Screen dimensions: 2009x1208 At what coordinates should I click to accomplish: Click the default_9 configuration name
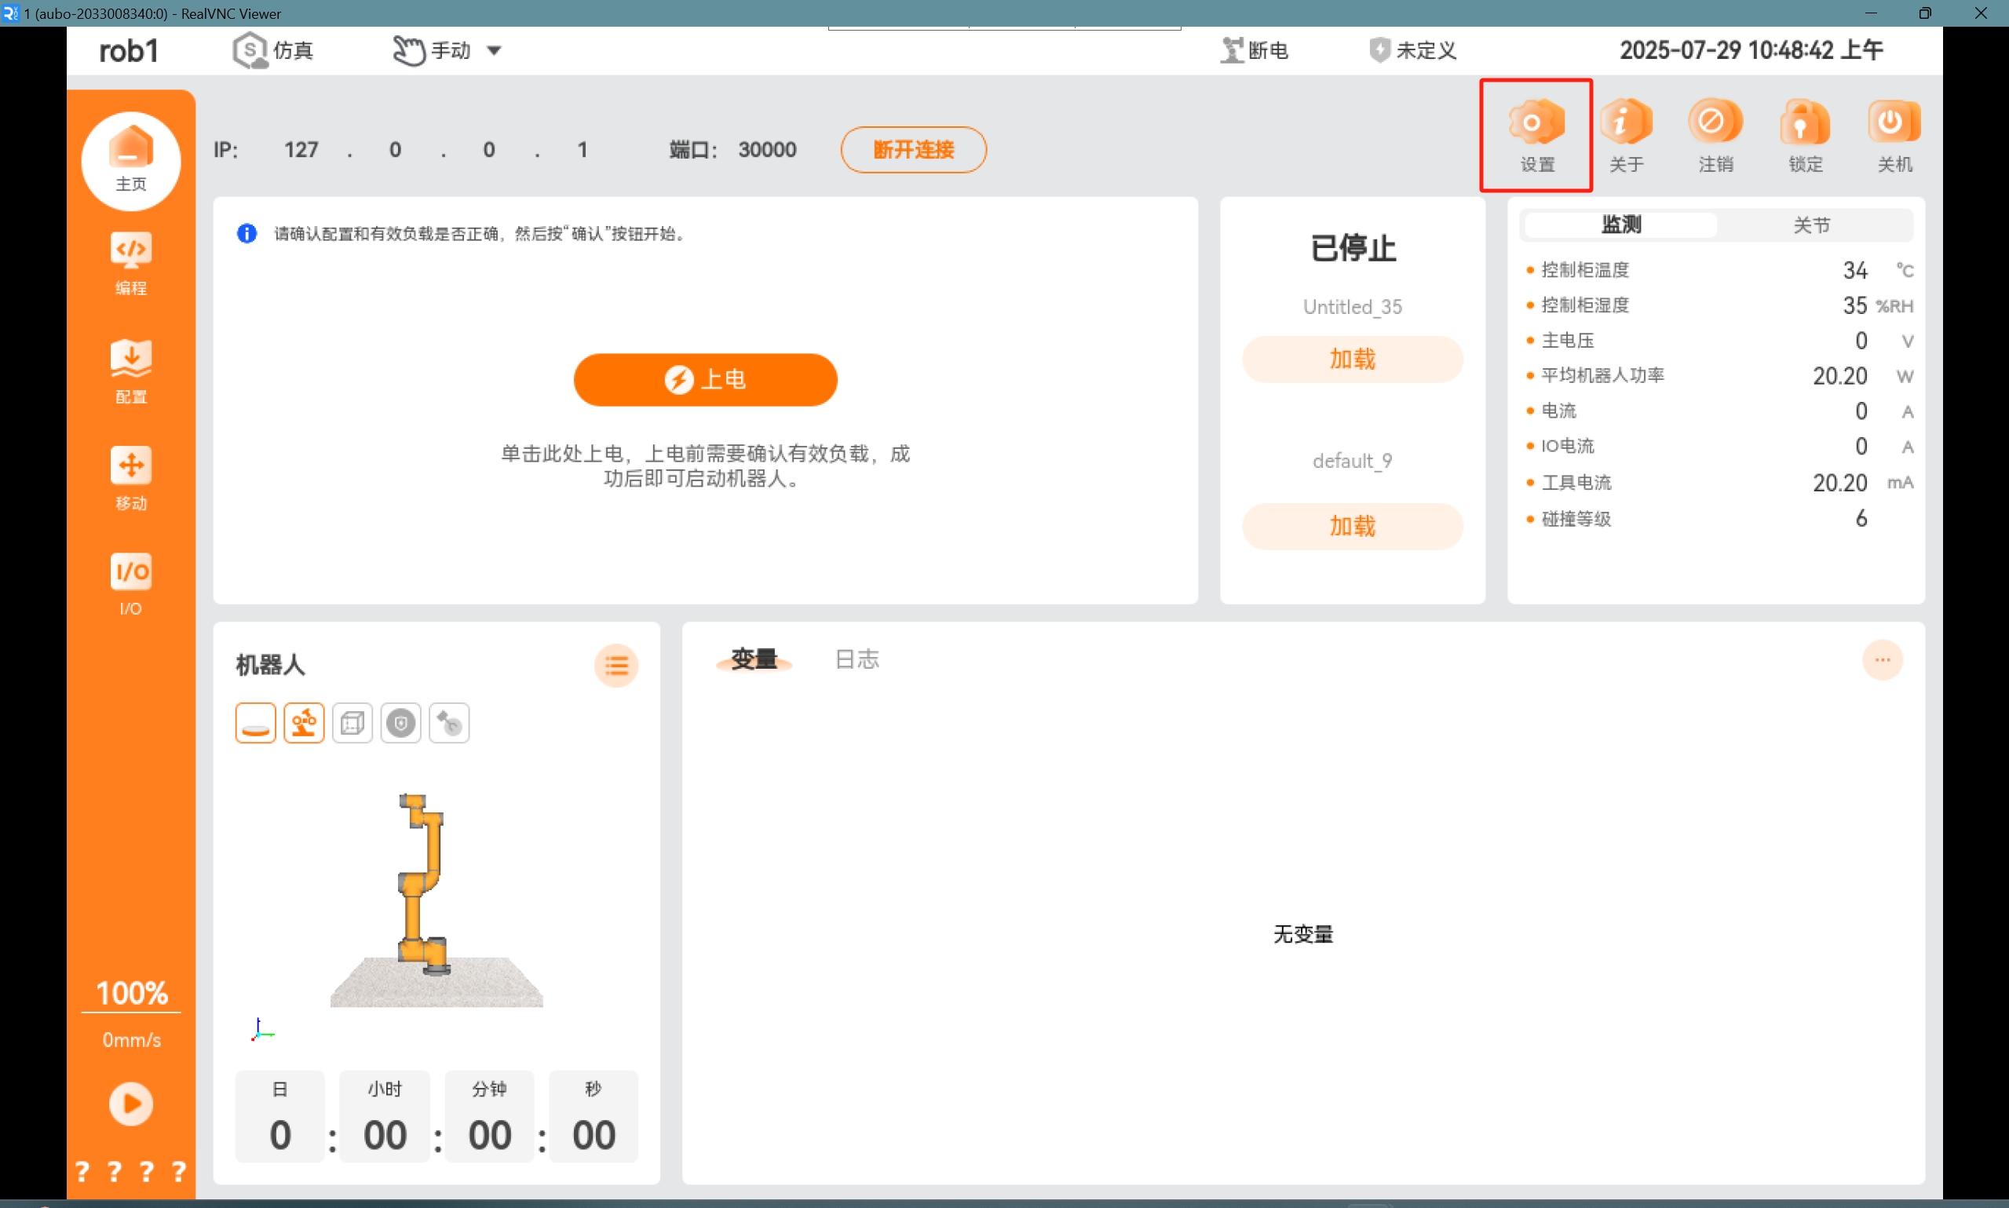pos(1352,461)
